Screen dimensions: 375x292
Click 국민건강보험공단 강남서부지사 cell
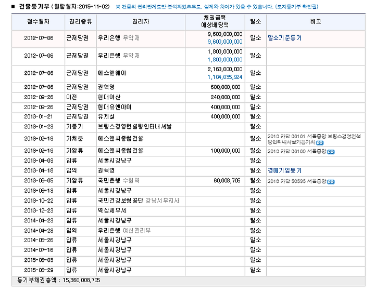[x=139, y=201]
